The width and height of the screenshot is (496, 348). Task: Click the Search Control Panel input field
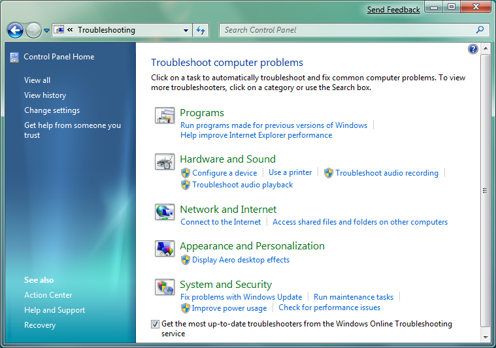354,30
